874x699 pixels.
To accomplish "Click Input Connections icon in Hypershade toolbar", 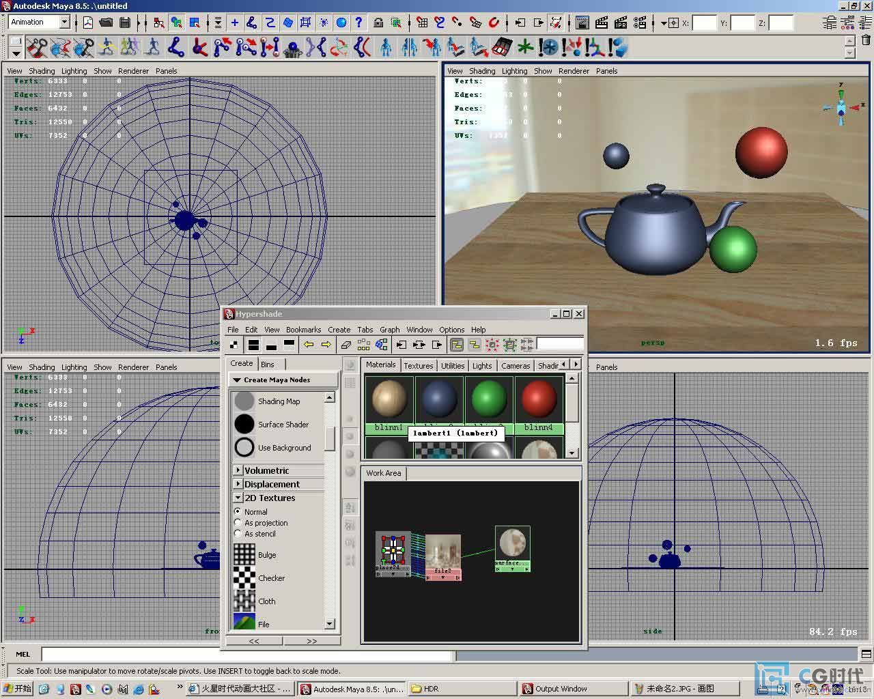I will [401, 345].
